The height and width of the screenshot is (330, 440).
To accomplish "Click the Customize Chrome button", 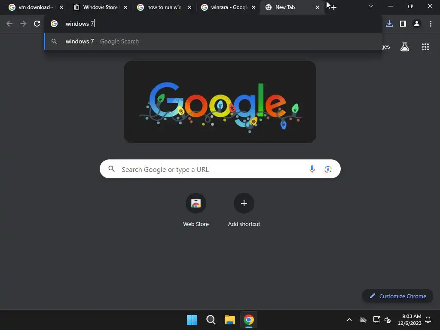I will coord(397,296).
